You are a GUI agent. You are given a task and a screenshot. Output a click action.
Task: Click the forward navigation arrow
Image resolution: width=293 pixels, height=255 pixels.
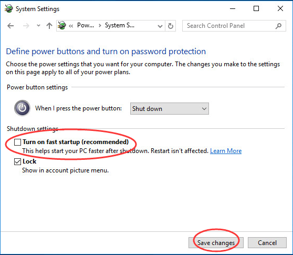(26, 26)
